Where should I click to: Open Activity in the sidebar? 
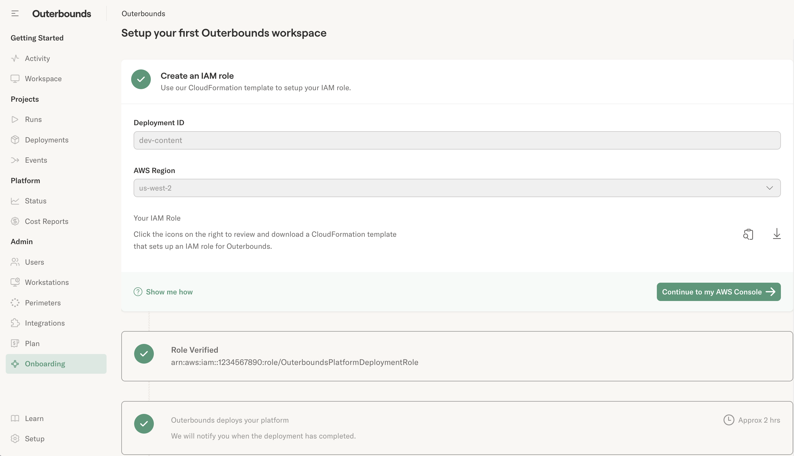click(56, 58)
